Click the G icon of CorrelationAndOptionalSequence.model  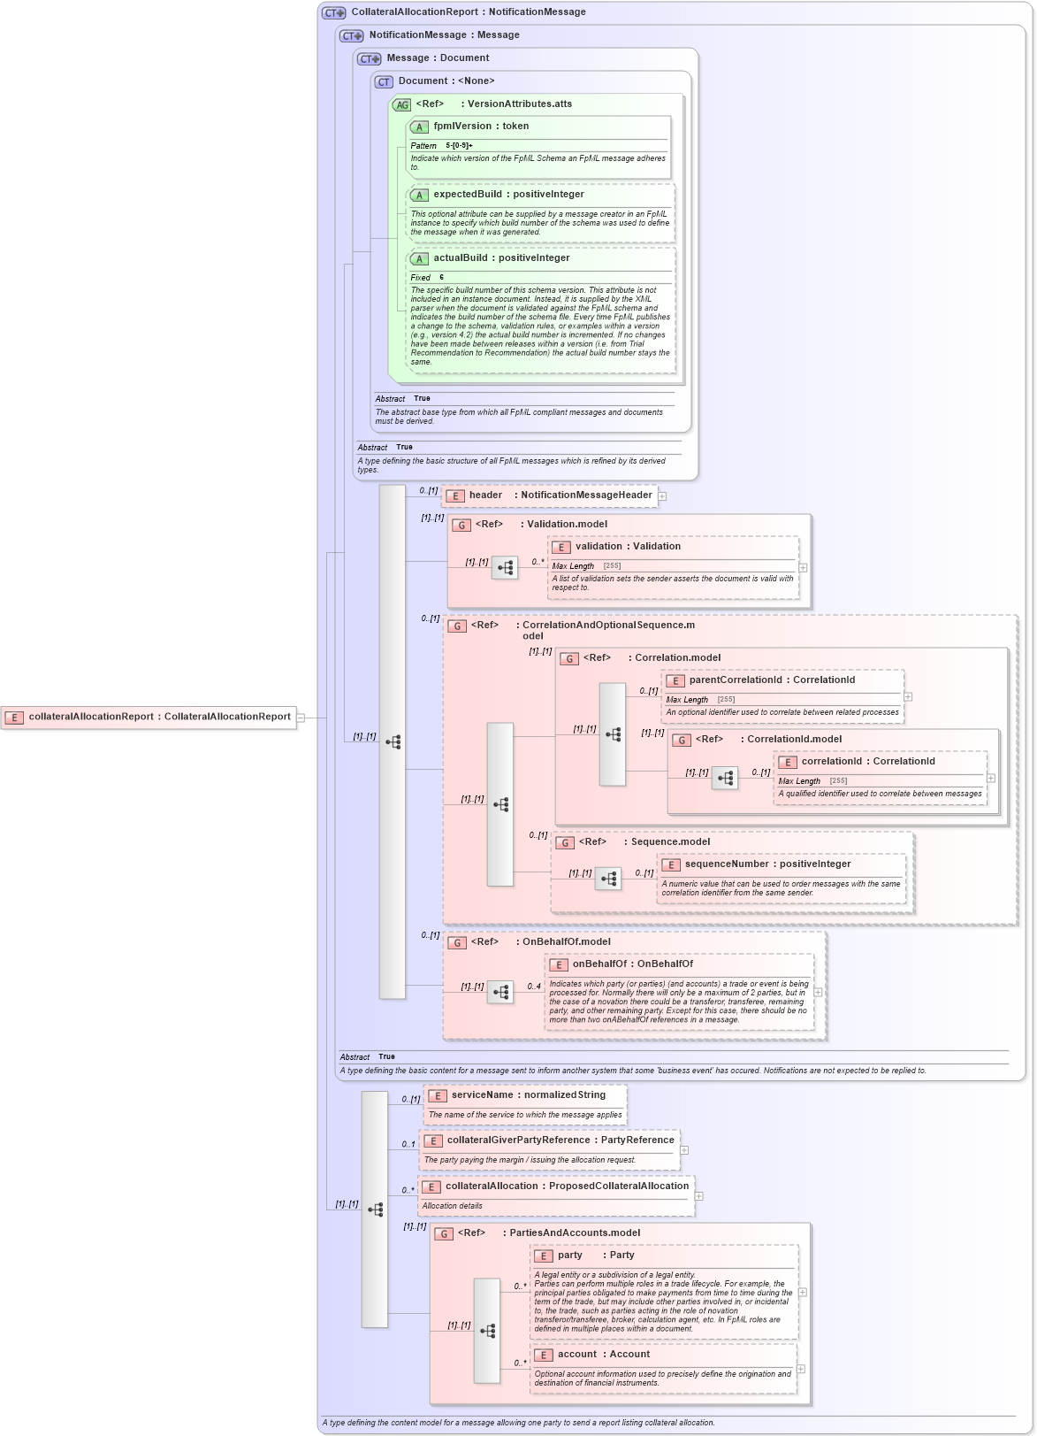[x=457, y=626]
